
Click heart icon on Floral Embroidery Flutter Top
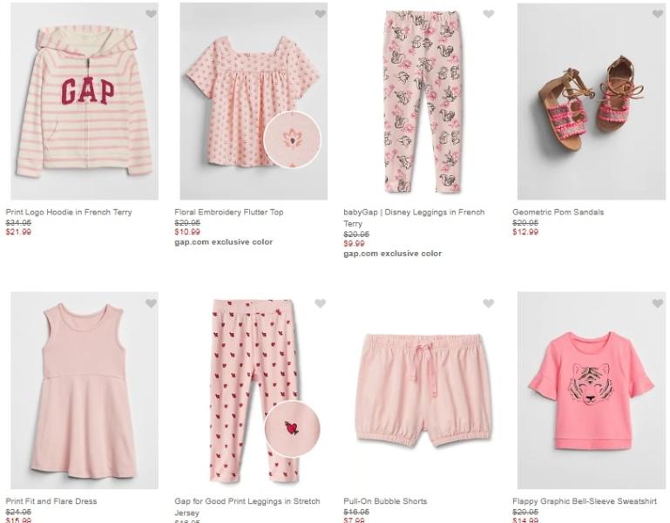[320, 14]
